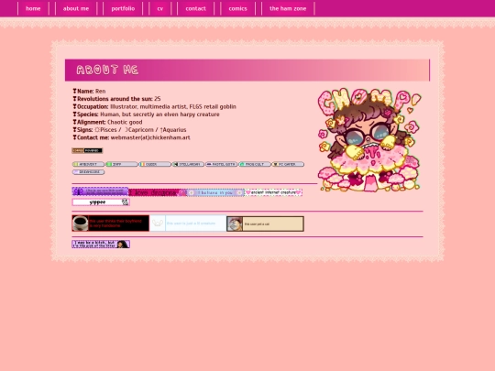Open the home page in the navigation bar
Screen dimensions: 495x371
point(33,8)
